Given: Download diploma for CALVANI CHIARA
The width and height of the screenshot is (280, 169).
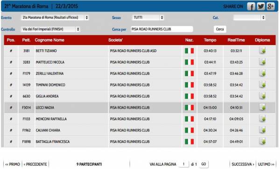Looking at the screenshot, I should coord(262,130).
